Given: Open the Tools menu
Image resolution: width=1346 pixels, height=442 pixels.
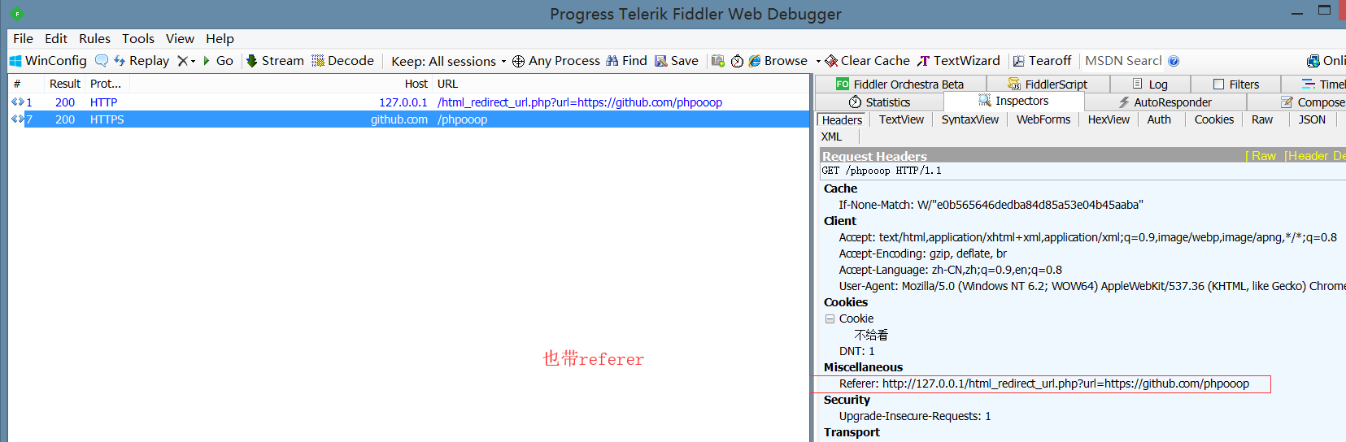Looking at the screenshot, I should pyautogui.click(x=138, y=38).
